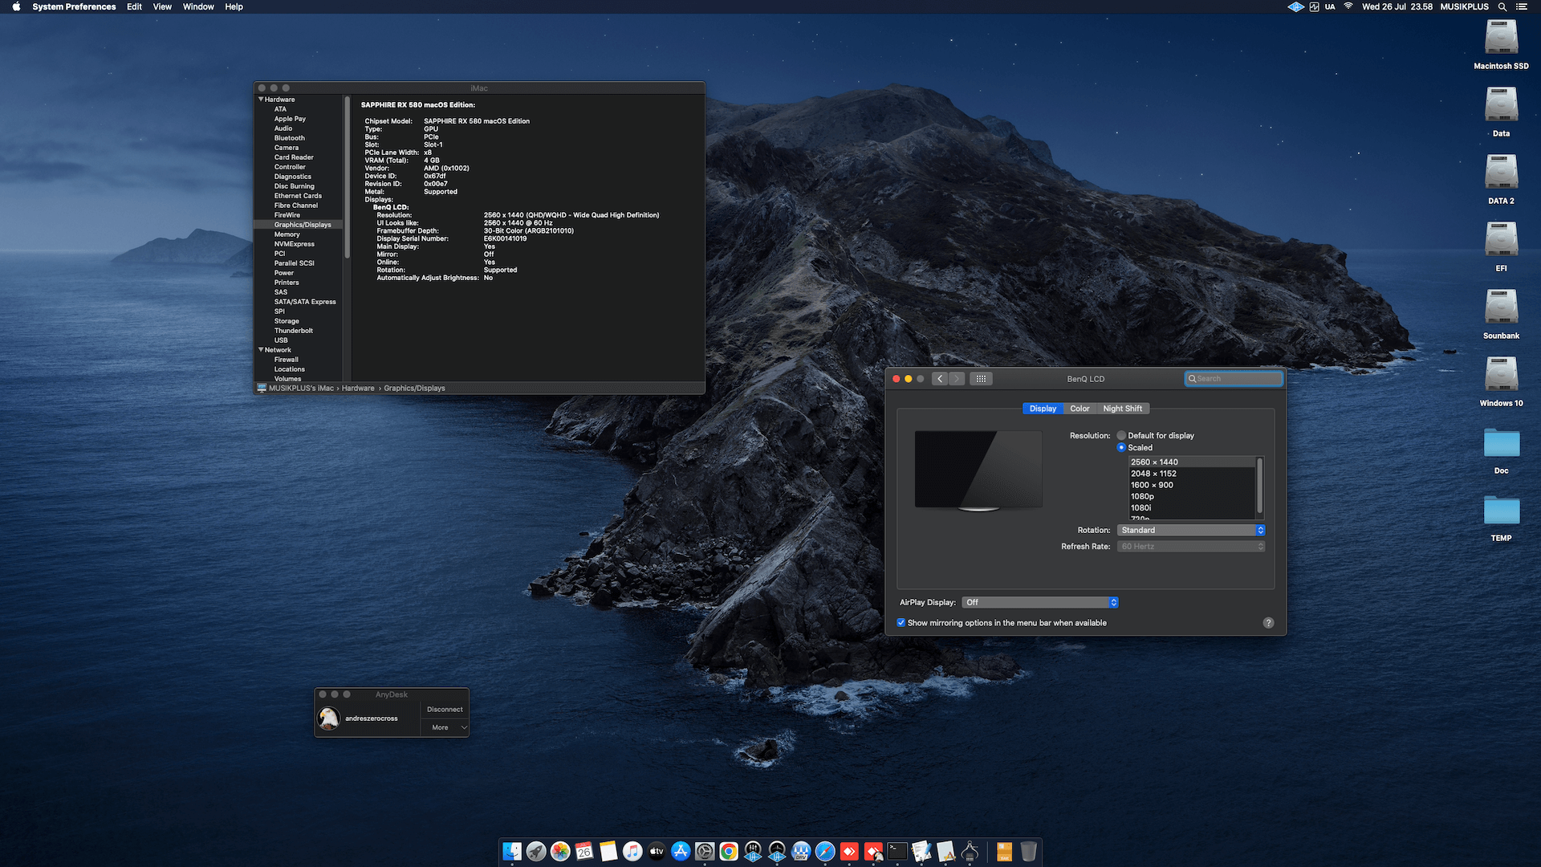Open the App Store dock icon
This screenshot has width=1541, height=867.
pos(681,851)
